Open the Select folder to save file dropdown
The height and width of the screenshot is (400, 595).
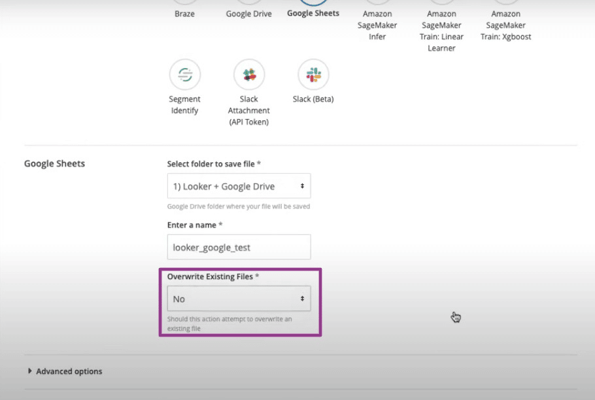coord(239,186)
